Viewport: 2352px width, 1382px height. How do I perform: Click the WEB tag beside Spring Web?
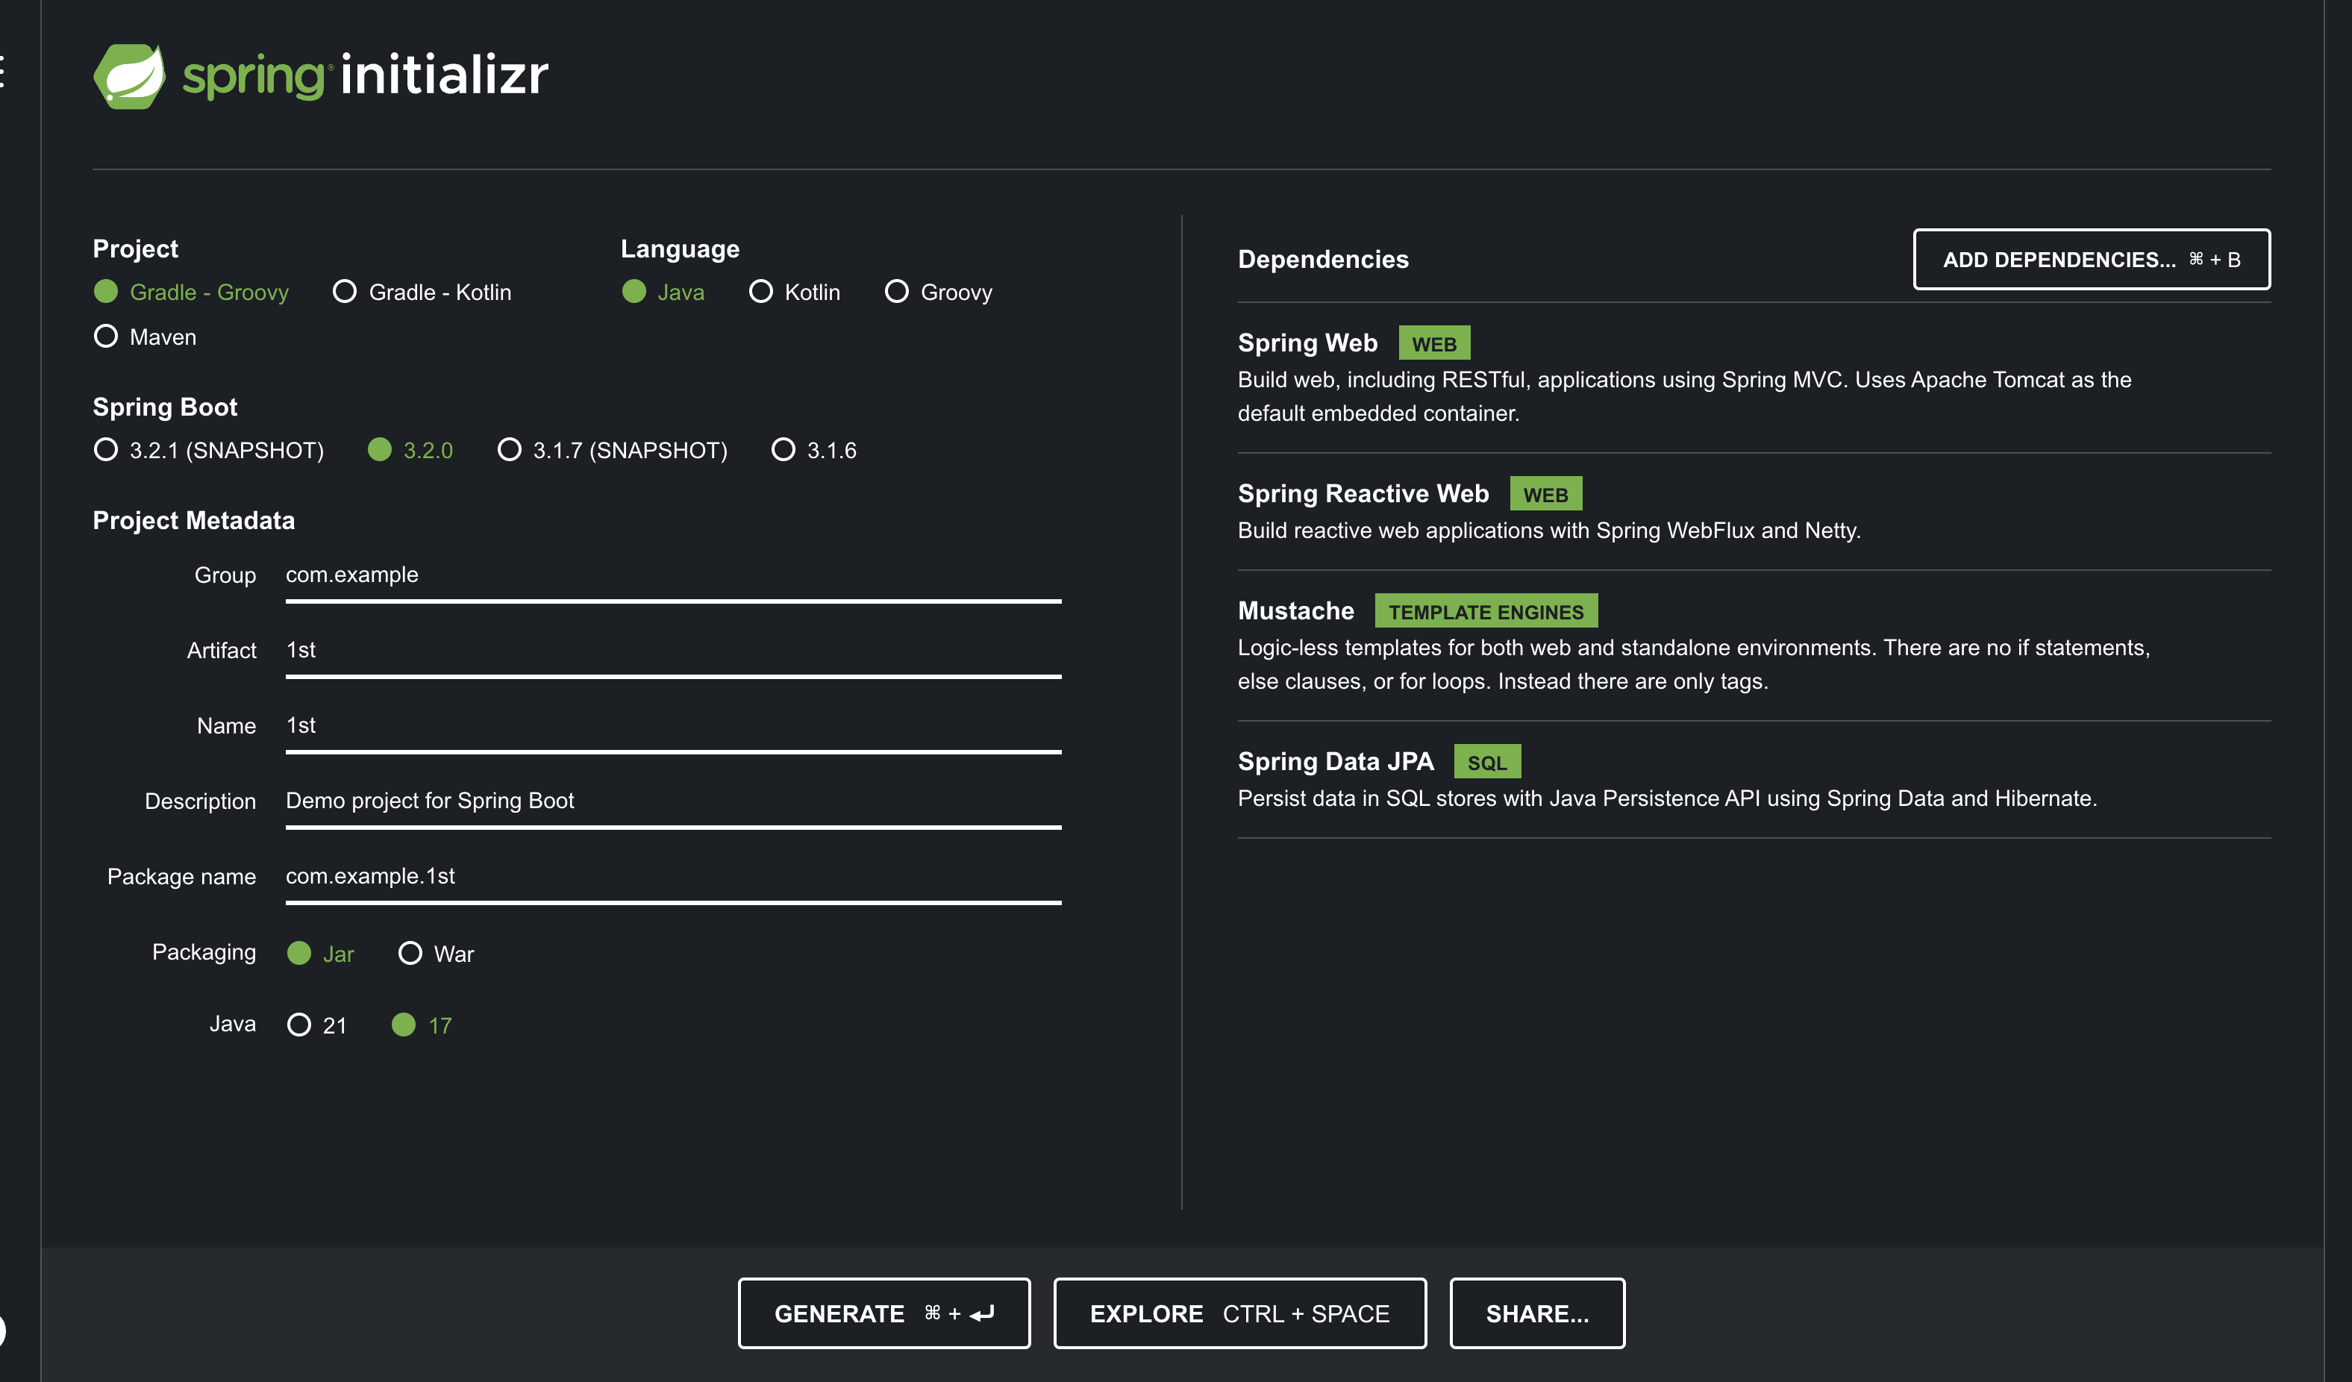point(1433,343)
